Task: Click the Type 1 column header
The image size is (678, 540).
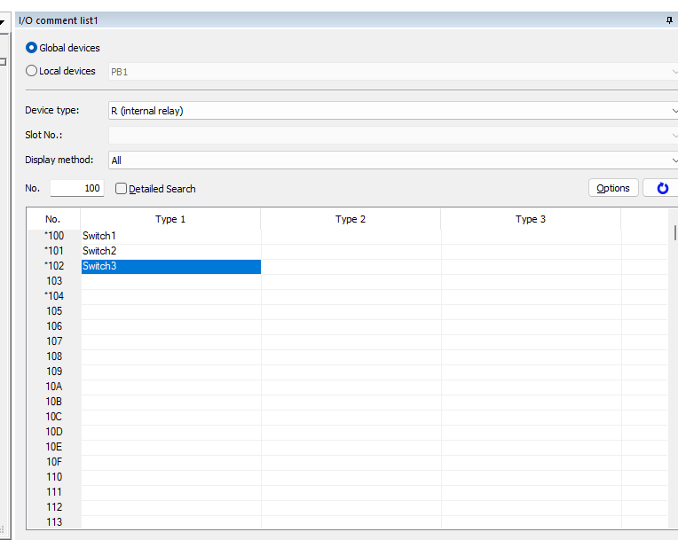Action: (170, 219)
